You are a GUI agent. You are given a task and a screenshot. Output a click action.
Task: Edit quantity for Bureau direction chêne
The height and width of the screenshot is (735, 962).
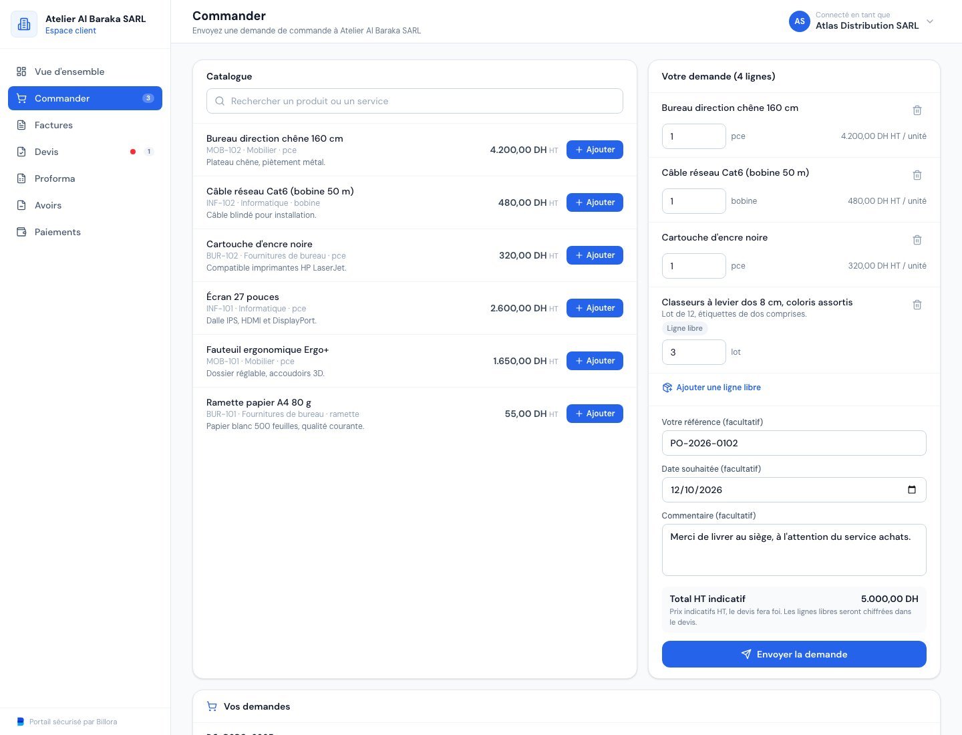(x=693, y=136)
